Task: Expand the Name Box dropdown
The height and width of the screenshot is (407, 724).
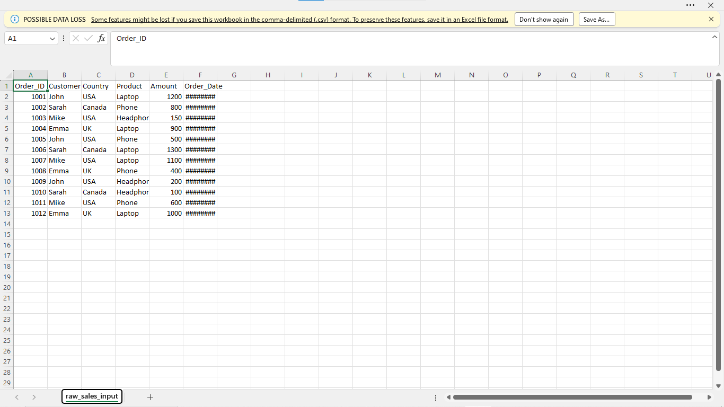Action: click(52, 39)
